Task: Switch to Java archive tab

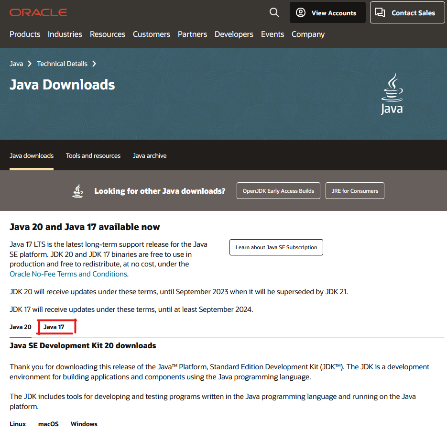Action: [150, 156]
